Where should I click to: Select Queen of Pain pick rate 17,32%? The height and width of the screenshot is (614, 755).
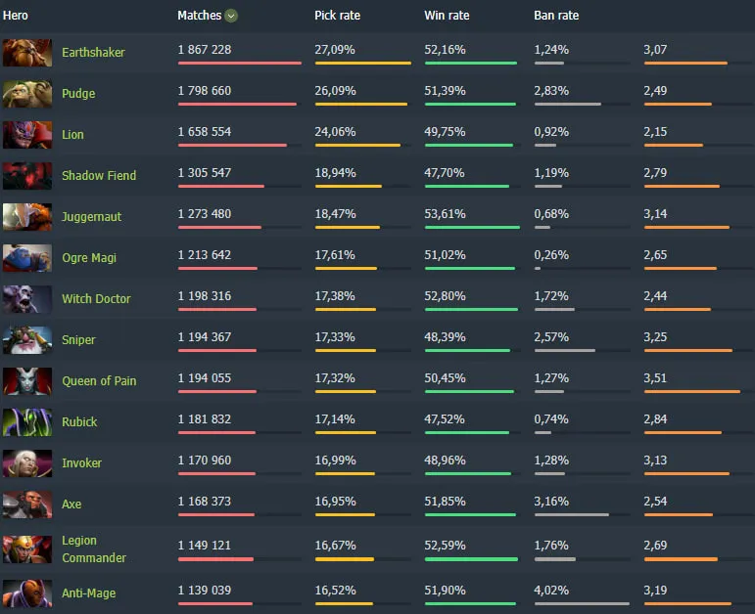coord(335,378)
